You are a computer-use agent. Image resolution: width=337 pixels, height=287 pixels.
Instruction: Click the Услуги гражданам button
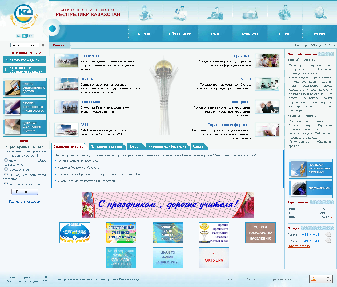tap(25, 60)
